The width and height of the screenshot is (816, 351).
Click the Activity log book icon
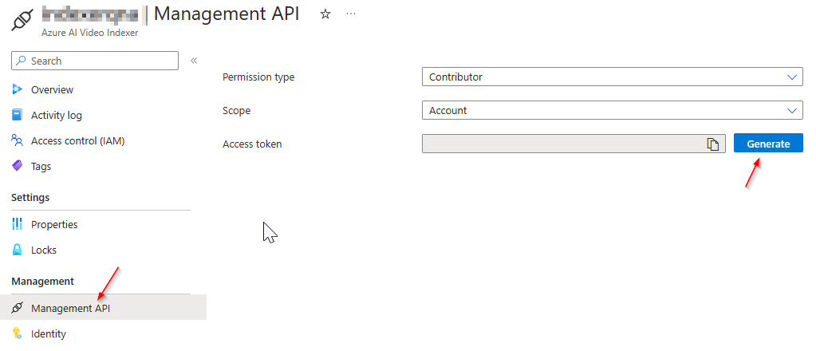pyautogui.click(x=18, y=115)
